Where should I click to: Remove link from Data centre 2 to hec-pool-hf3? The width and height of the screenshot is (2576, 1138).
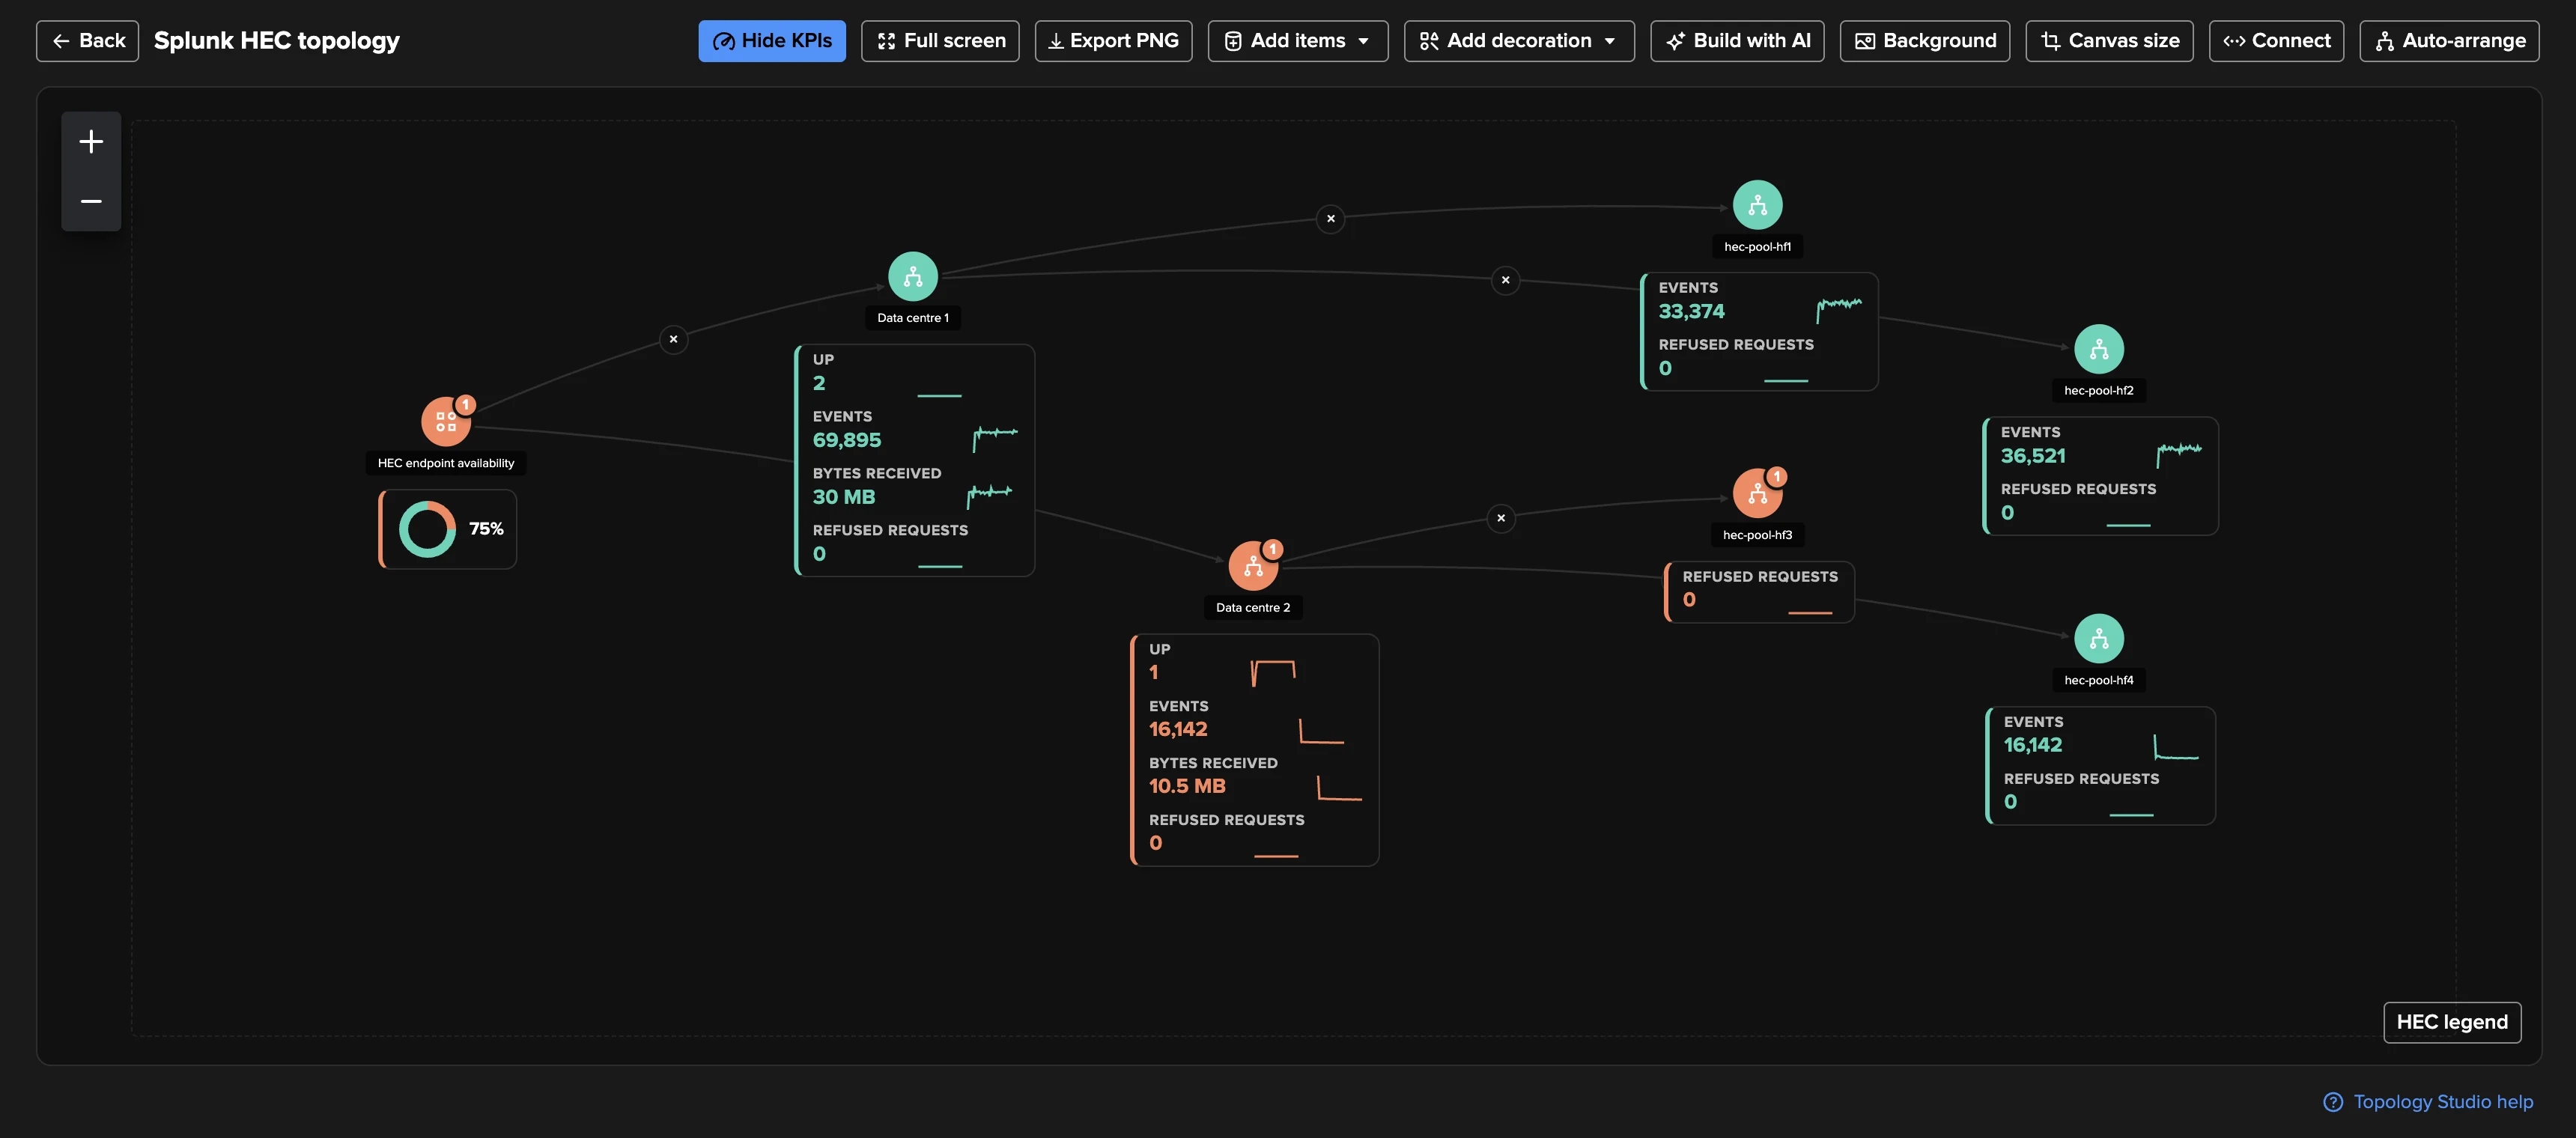(1500, 518)
